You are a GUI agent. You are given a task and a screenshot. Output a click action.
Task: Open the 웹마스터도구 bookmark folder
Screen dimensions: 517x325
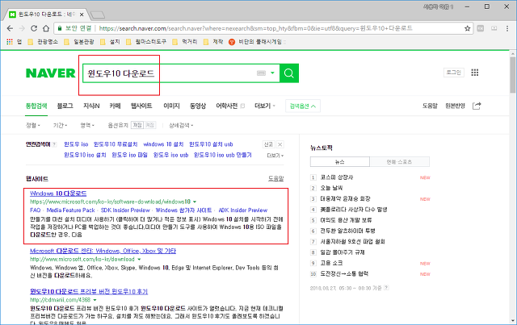(146, 42)
